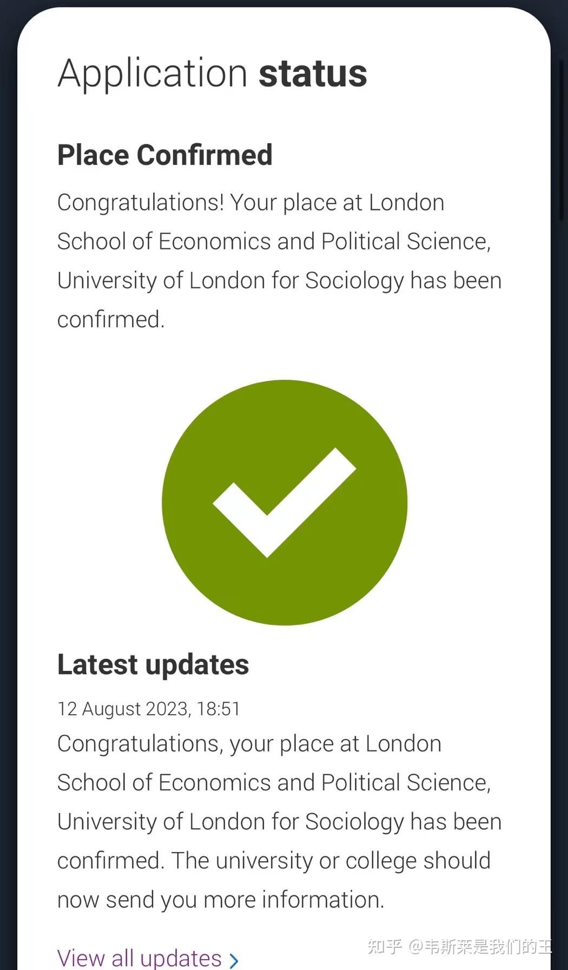Click the @韦斯莱是我们的王 watermark username
Image resolution: width=568 pixels, height=970 pixels.
click(x=480, y=946)
